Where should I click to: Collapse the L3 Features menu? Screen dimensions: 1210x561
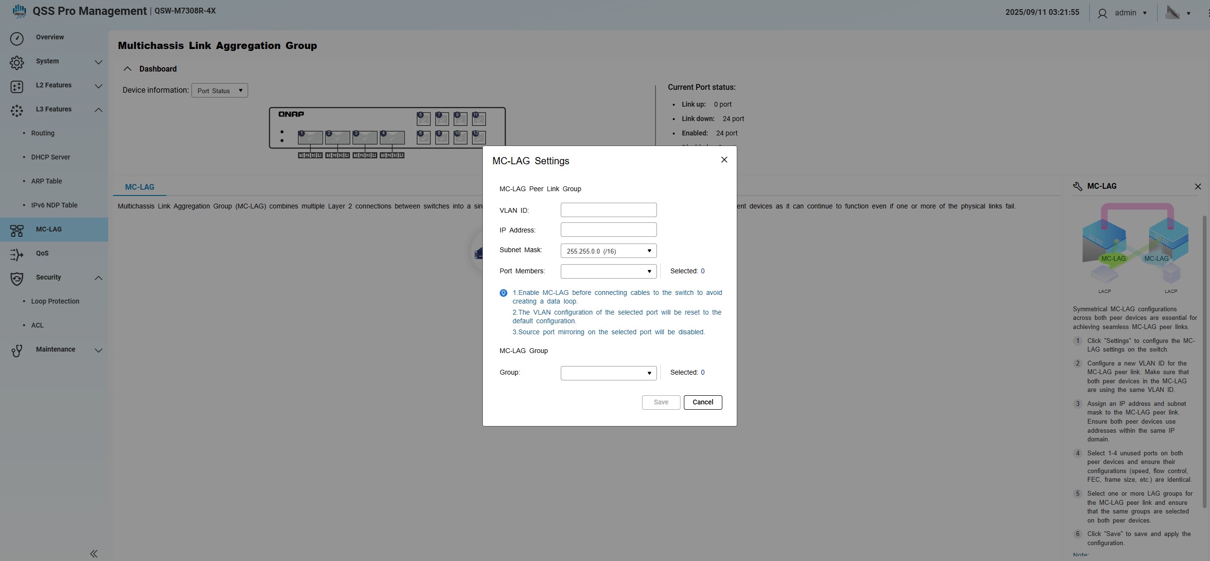(x=98, y=110)
